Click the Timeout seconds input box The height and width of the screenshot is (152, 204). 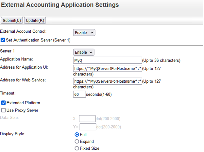79,94
